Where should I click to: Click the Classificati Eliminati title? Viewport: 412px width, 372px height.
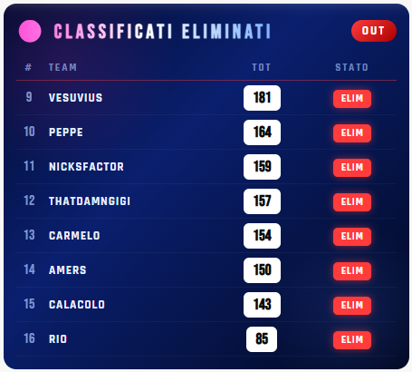tap(162, 32)
